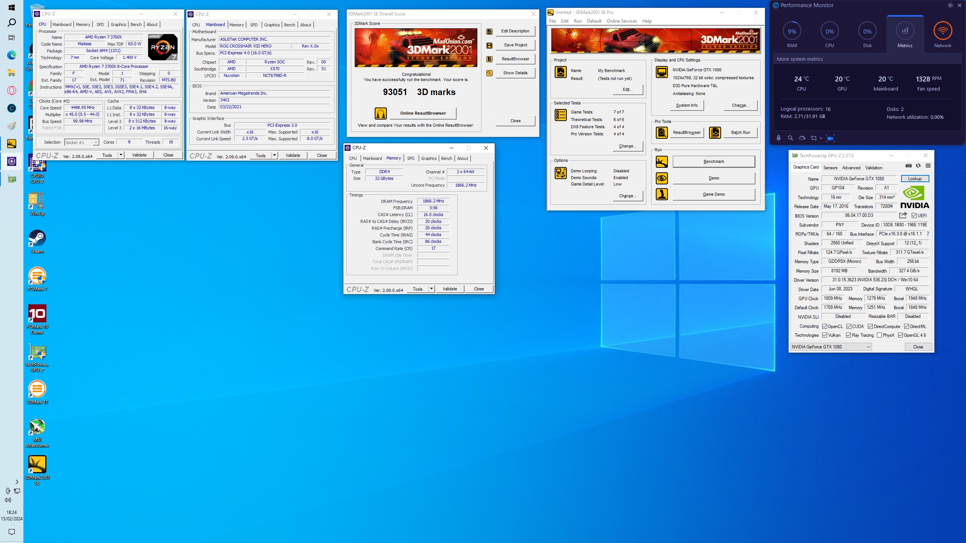
Task: Click the Online ResultBrowser icon in score window
Action: click(380, 113)
